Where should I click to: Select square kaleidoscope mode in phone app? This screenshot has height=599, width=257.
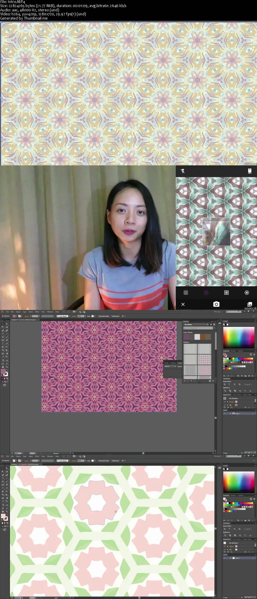[226, 292]
